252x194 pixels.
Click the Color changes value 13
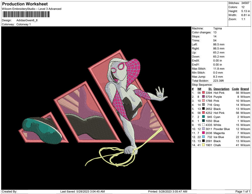click(x=215, y=33)
